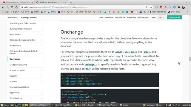This screenshot has height=107, width=191.
Task: Expand the Wizards section
Action: point(25,81)
